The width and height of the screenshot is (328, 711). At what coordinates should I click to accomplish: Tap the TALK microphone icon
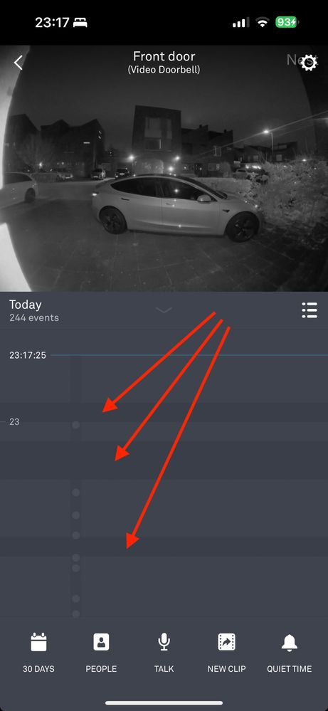pos(164,642)
